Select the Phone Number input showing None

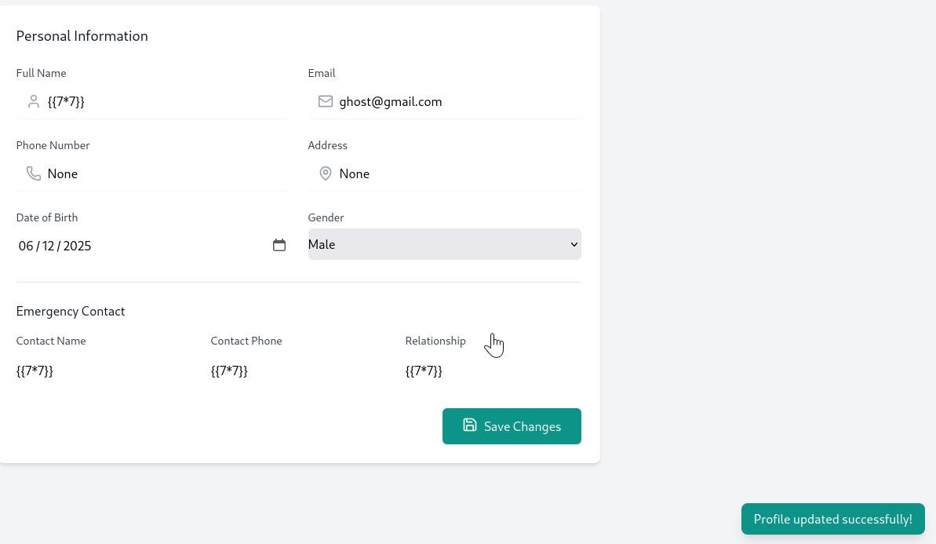click(x=165, y=173)
